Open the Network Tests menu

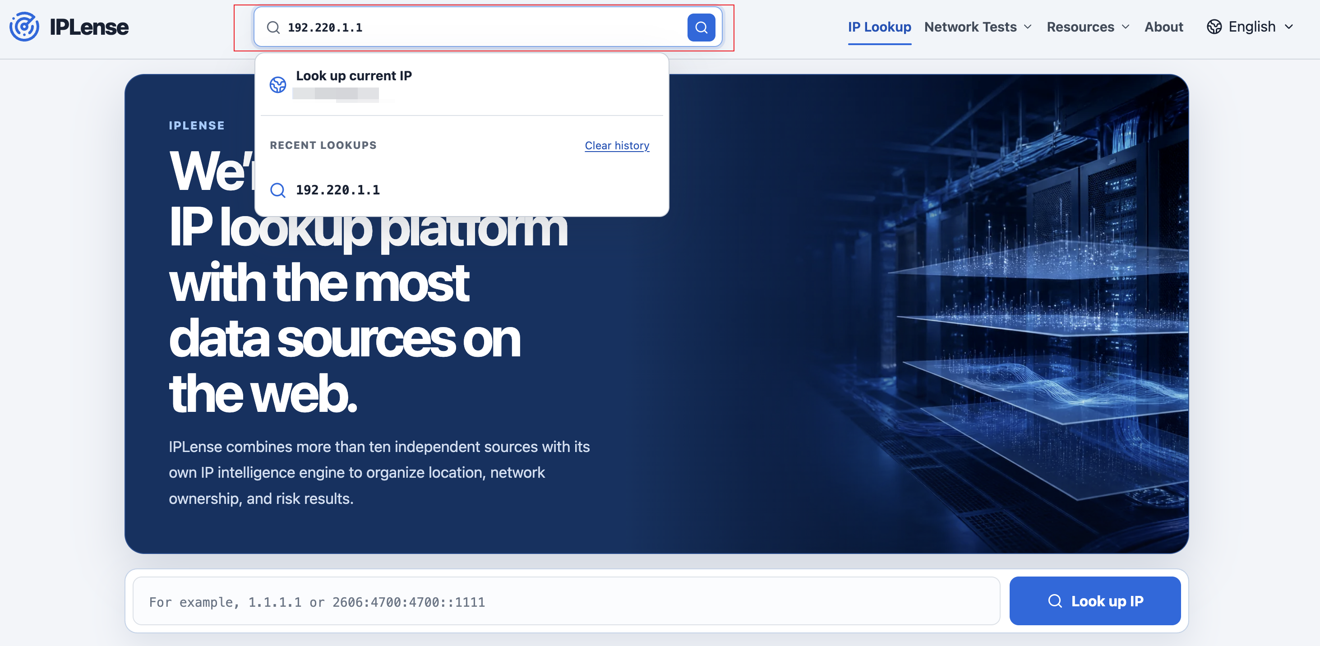coord(978,27)
